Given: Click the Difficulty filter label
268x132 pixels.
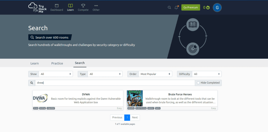Looking at the screenshot, I should [185, 74].
